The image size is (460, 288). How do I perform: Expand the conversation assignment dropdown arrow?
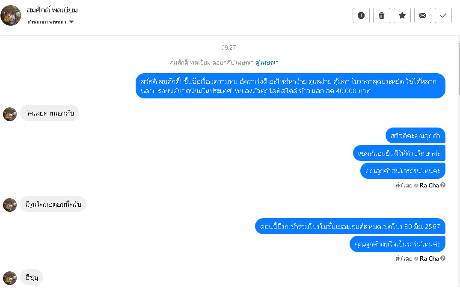pyautogui.click(x=71, y=22)
